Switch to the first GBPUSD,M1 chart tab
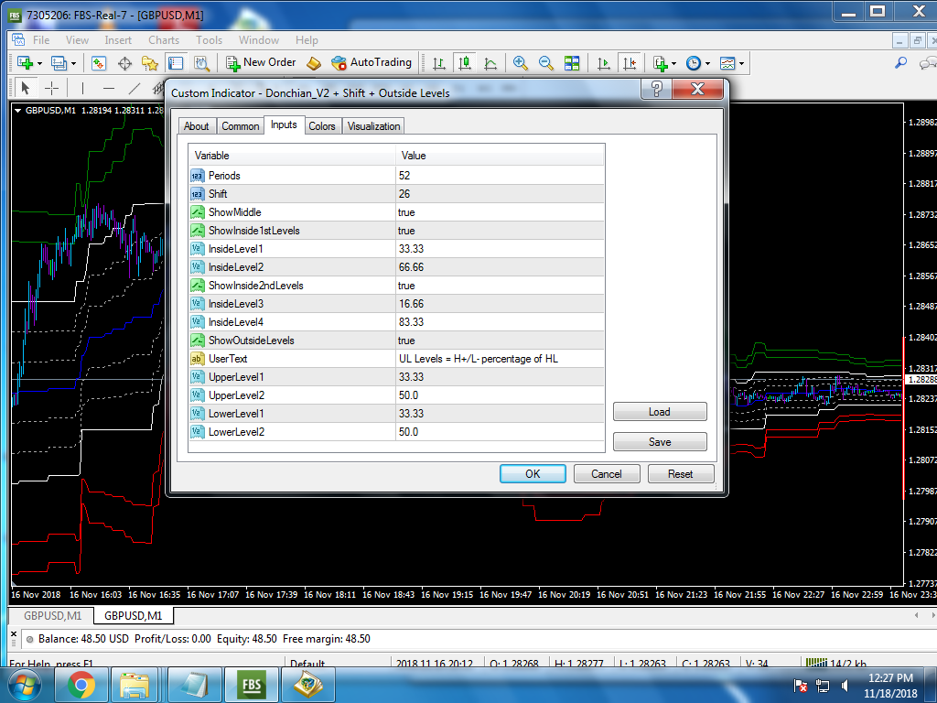Viewport: 937px width, 703px height. click(x=52, y=616)
